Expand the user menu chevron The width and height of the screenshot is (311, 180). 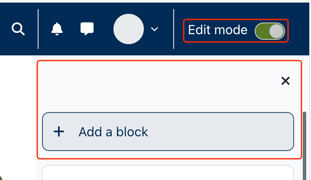pyautogui.click(x=154, y=29)
